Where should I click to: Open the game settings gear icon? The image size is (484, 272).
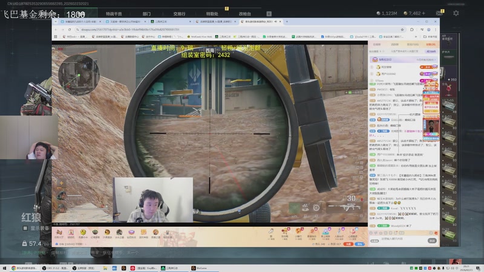[x=456, y=13]
